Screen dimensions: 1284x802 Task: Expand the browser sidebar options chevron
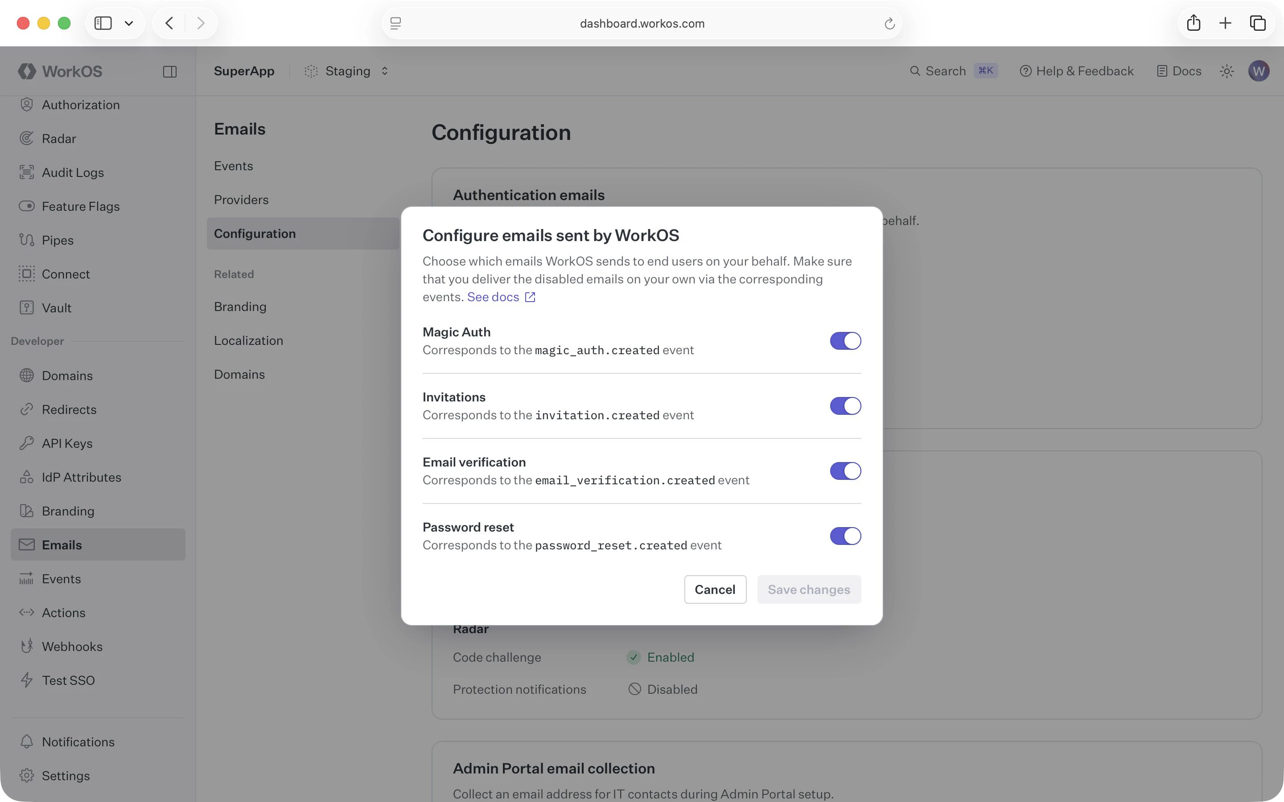click(x=128, y=23)
